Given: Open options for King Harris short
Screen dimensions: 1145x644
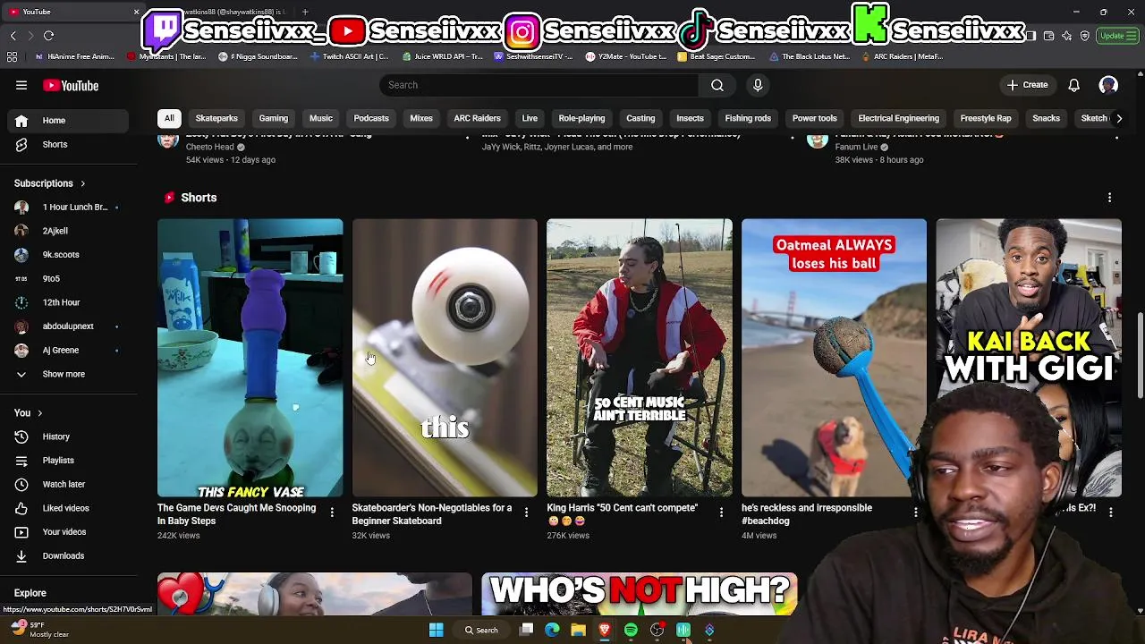Looking at the screenshot, I should [x=721, y=513].
